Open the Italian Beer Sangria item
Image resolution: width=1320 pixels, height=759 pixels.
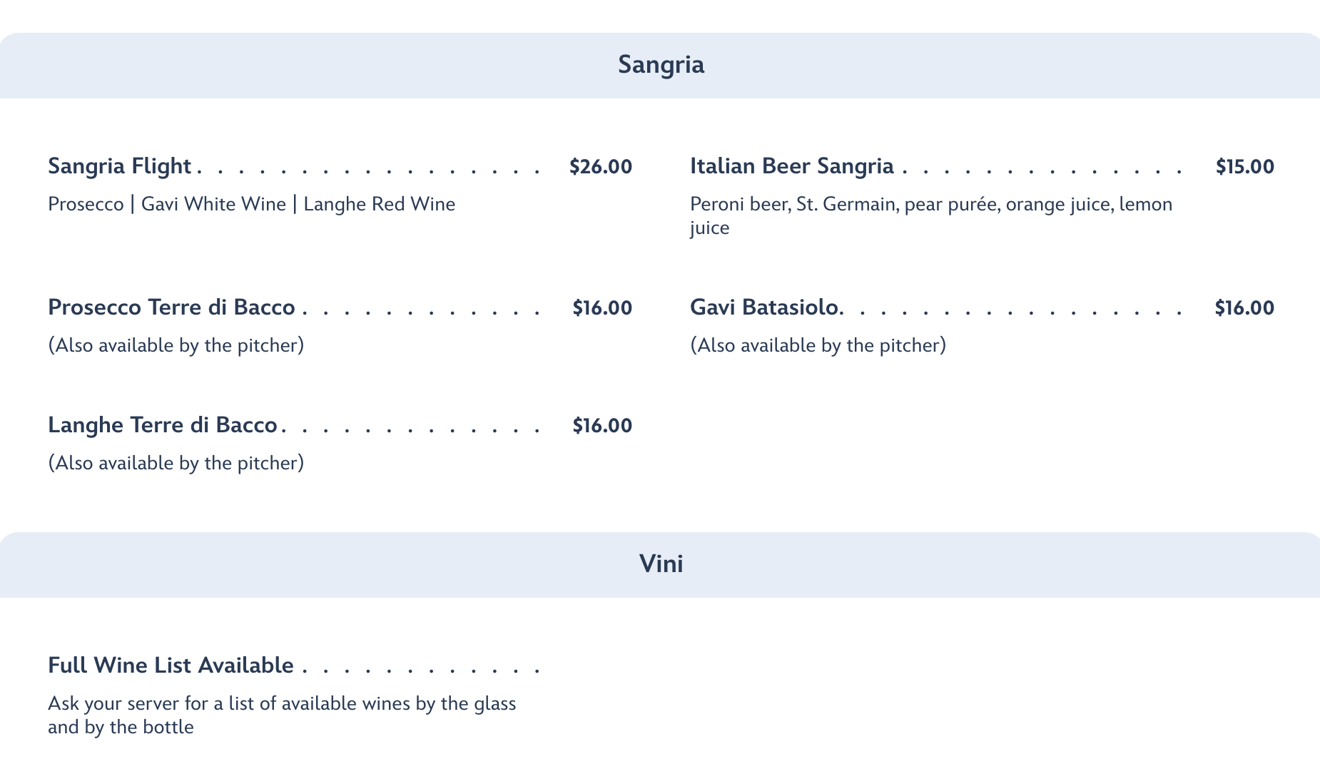coord(791,166)
